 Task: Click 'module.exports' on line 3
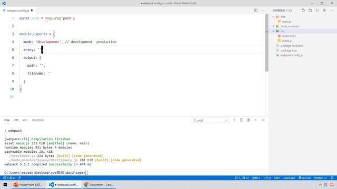coord(33,34)
